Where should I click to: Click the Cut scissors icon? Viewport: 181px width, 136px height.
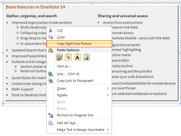tap(50, 30)
